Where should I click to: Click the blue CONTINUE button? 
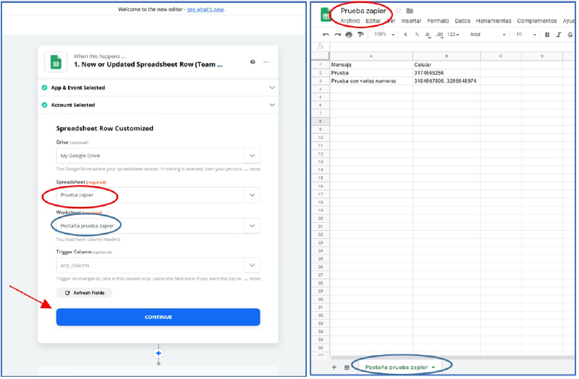click(158, 317)
